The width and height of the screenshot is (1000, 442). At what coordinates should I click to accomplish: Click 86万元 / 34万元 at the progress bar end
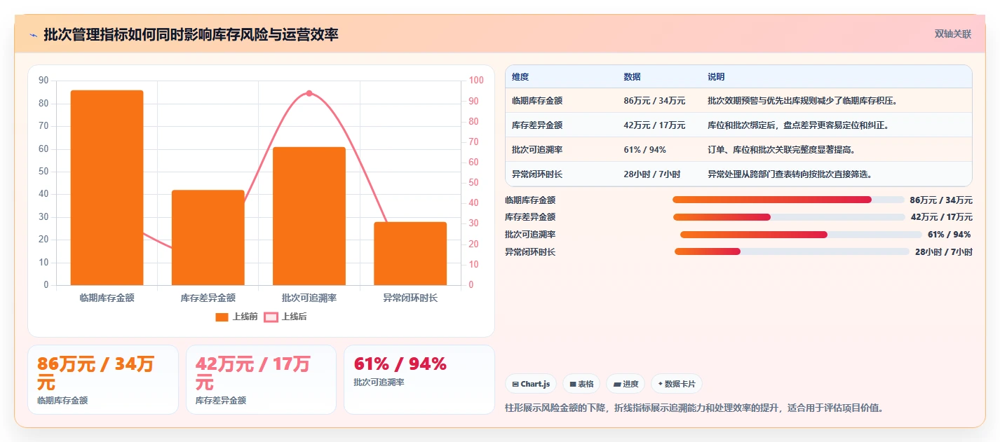pyautogui.click(x=941, y=200)
